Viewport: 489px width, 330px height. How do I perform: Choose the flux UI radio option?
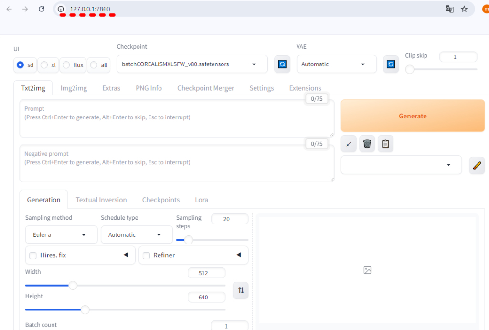pyautogui.click(x=66, y=65)
